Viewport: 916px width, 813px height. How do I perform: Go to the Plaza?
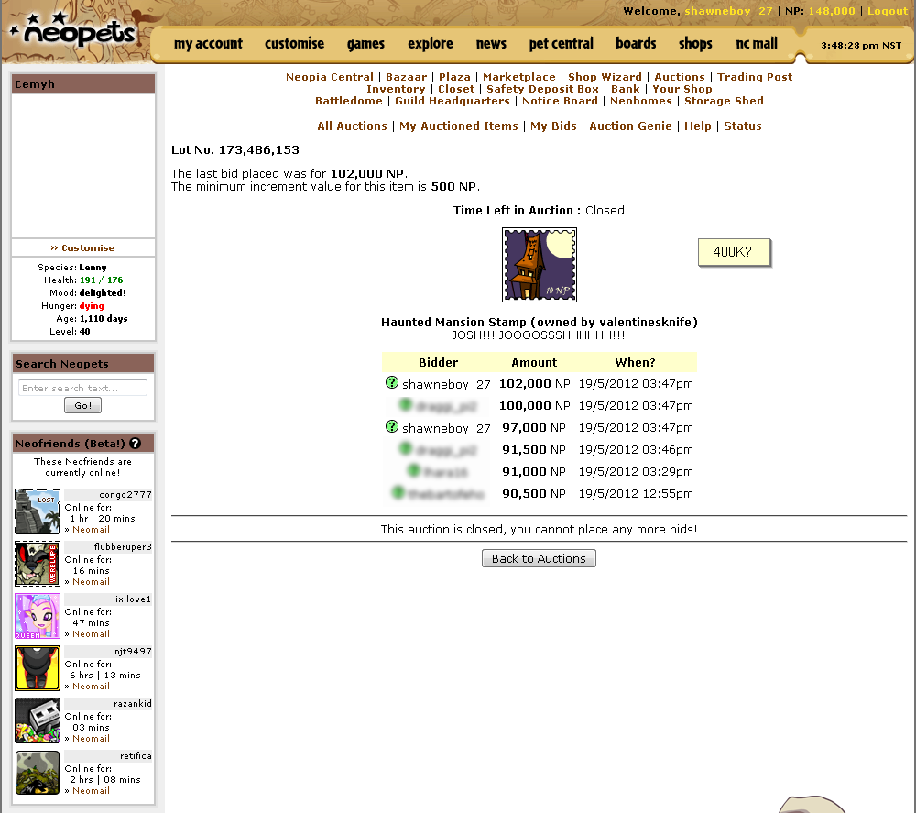(454, 77)
